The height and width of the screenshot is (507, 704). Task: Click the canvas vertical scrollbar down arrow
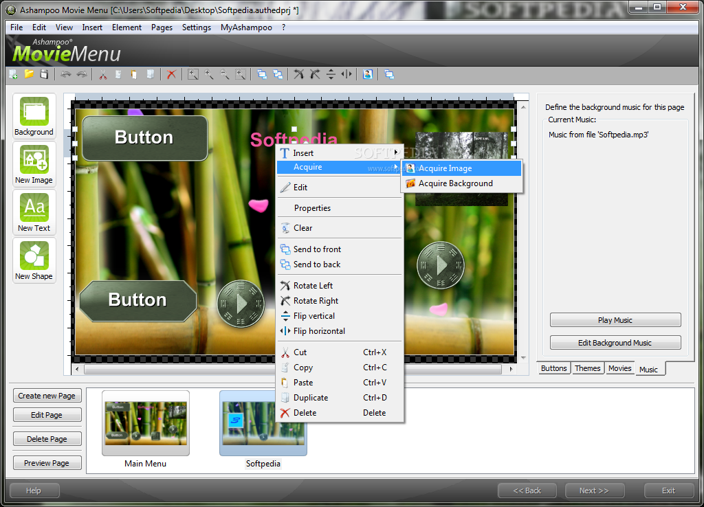coord(523,358)
